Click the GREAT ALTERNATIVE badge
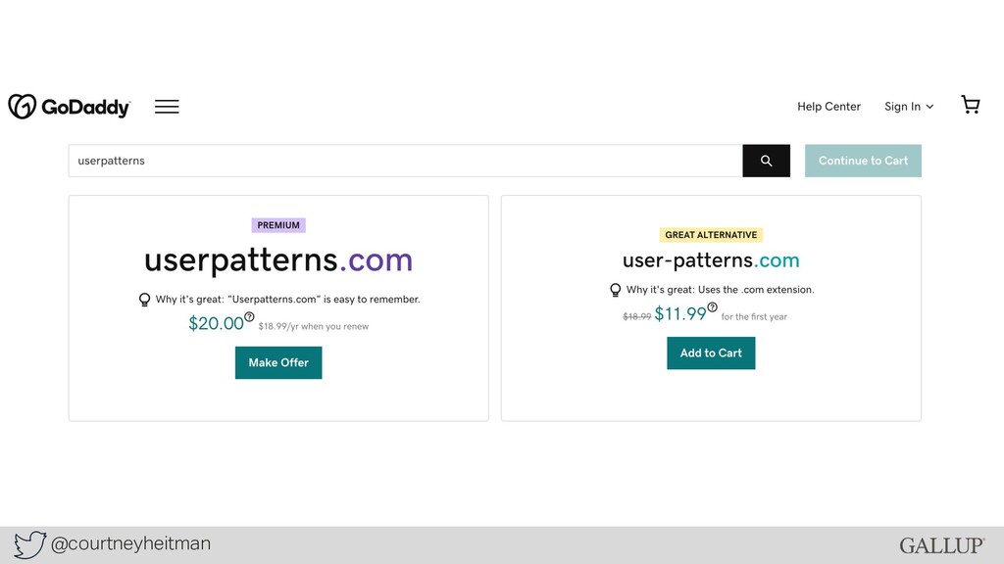This screenshot has width=1004, height=564. (711, 235)
